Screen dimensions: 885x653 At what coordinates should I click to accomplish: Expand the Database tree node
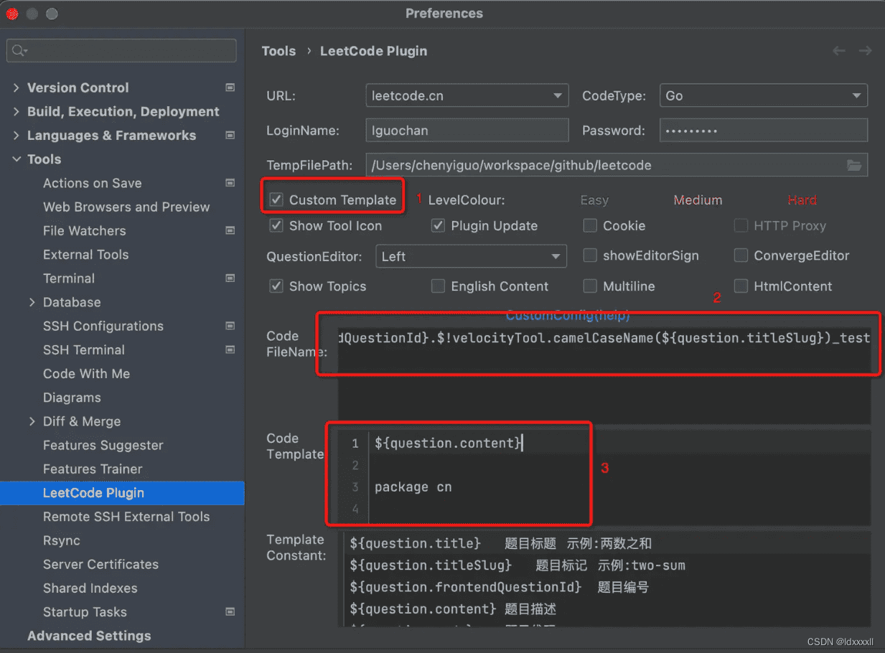click(32, 302)
